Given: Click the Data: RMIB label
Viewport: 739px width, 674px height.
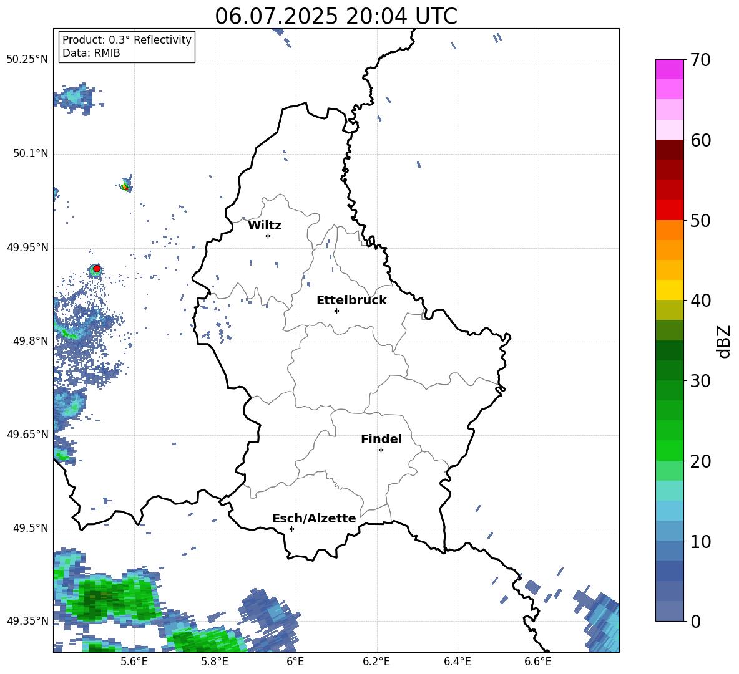Looking at the screenshot, I should [91, 53].
